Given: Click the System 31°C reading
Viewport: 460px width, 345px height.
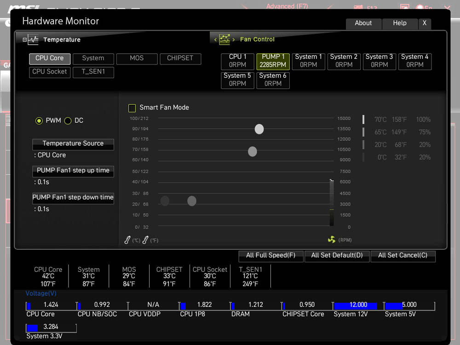Looking at the screenshot, I should 89,276.
